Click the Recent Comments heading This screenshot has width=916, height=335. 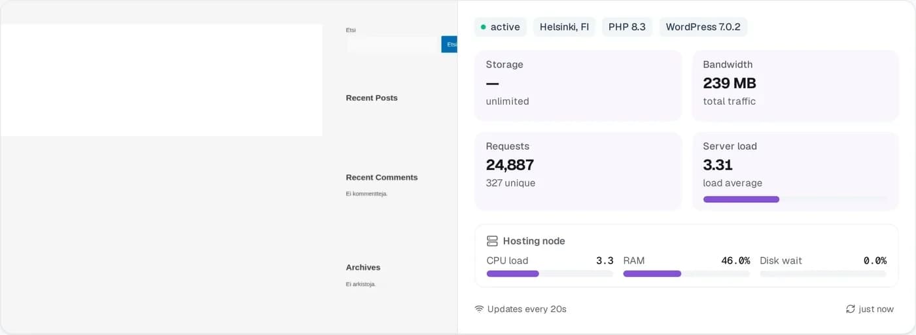point(381,177)
